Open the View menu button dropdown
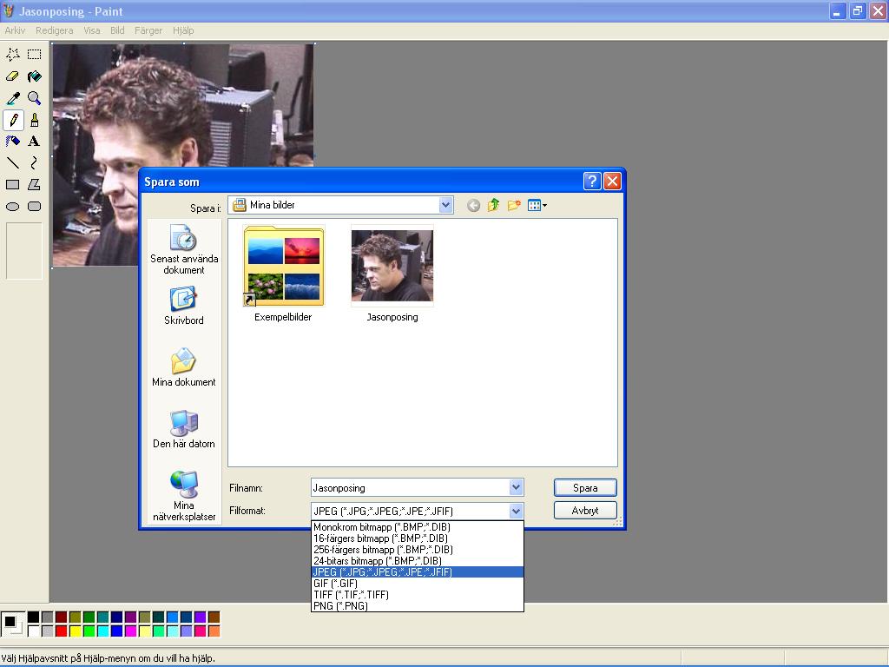This screenshot has width=889, height=667. (x=537, y=206)
